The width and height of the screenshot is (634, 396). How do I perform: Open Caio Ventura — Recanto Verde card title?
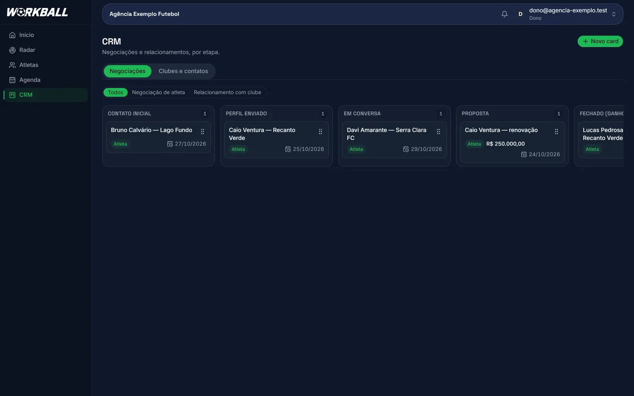point(262,134)
